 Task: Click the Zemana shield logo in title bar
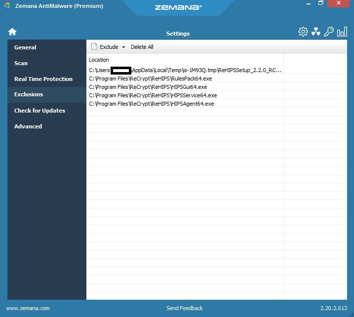7,6
